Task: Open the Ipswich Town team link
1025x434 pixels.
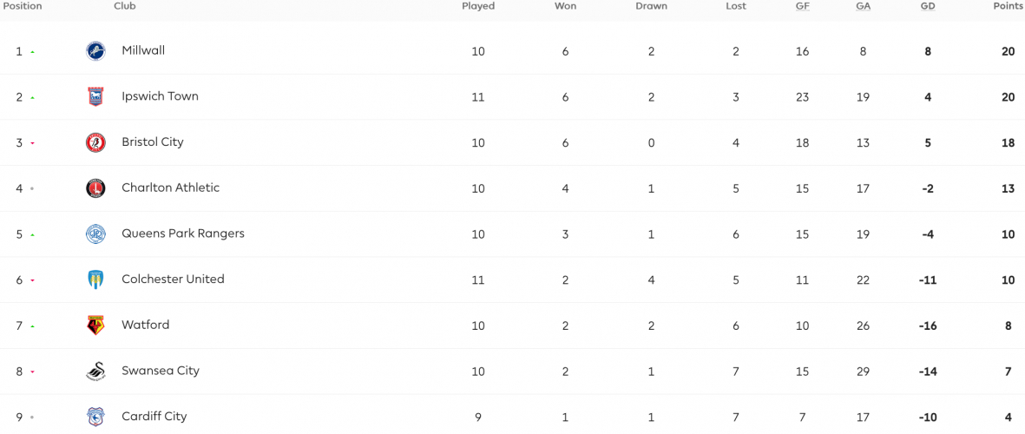Action: pyautogui.click(x=161, y=96)
